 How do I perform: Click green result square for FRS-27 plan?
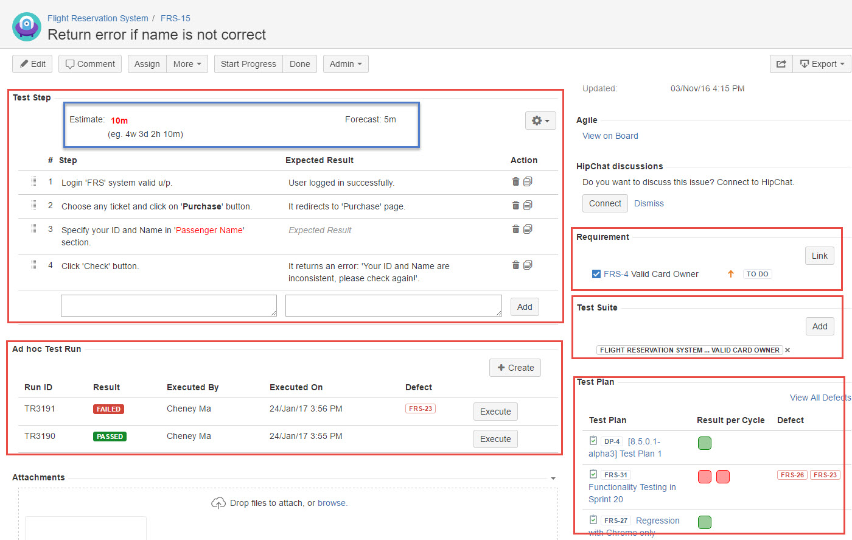(705, 522)
